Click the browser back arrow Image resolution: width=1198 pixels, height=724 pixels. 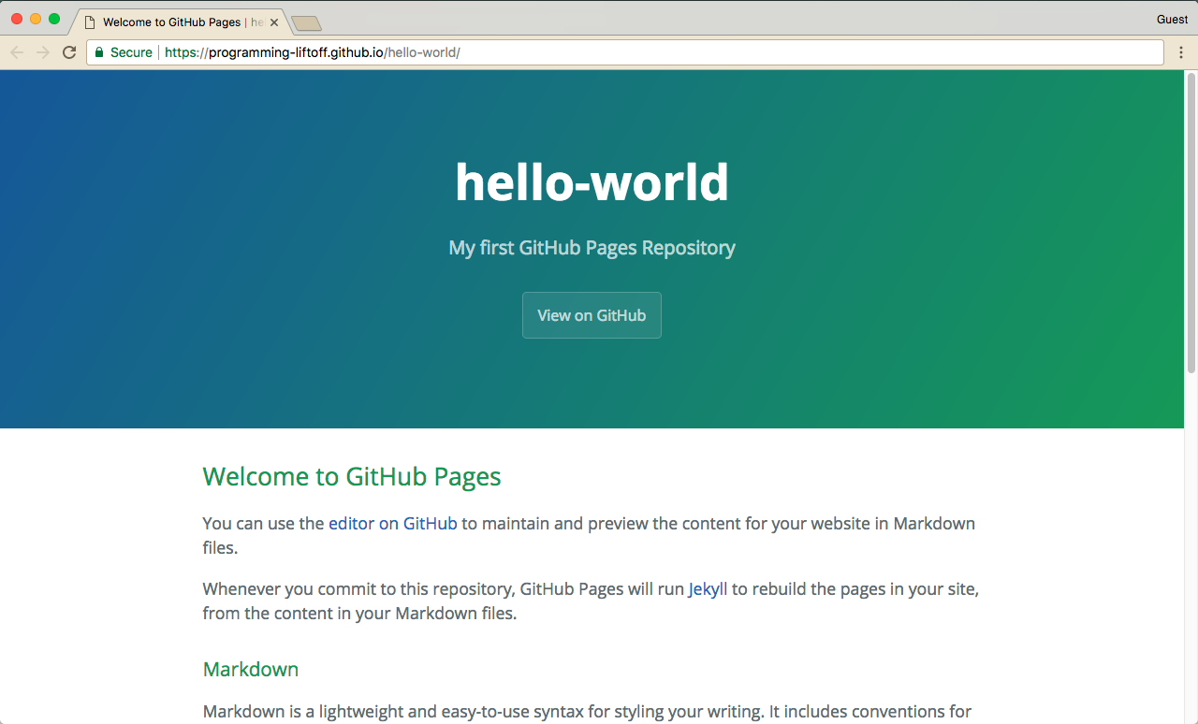coord(17,52)
